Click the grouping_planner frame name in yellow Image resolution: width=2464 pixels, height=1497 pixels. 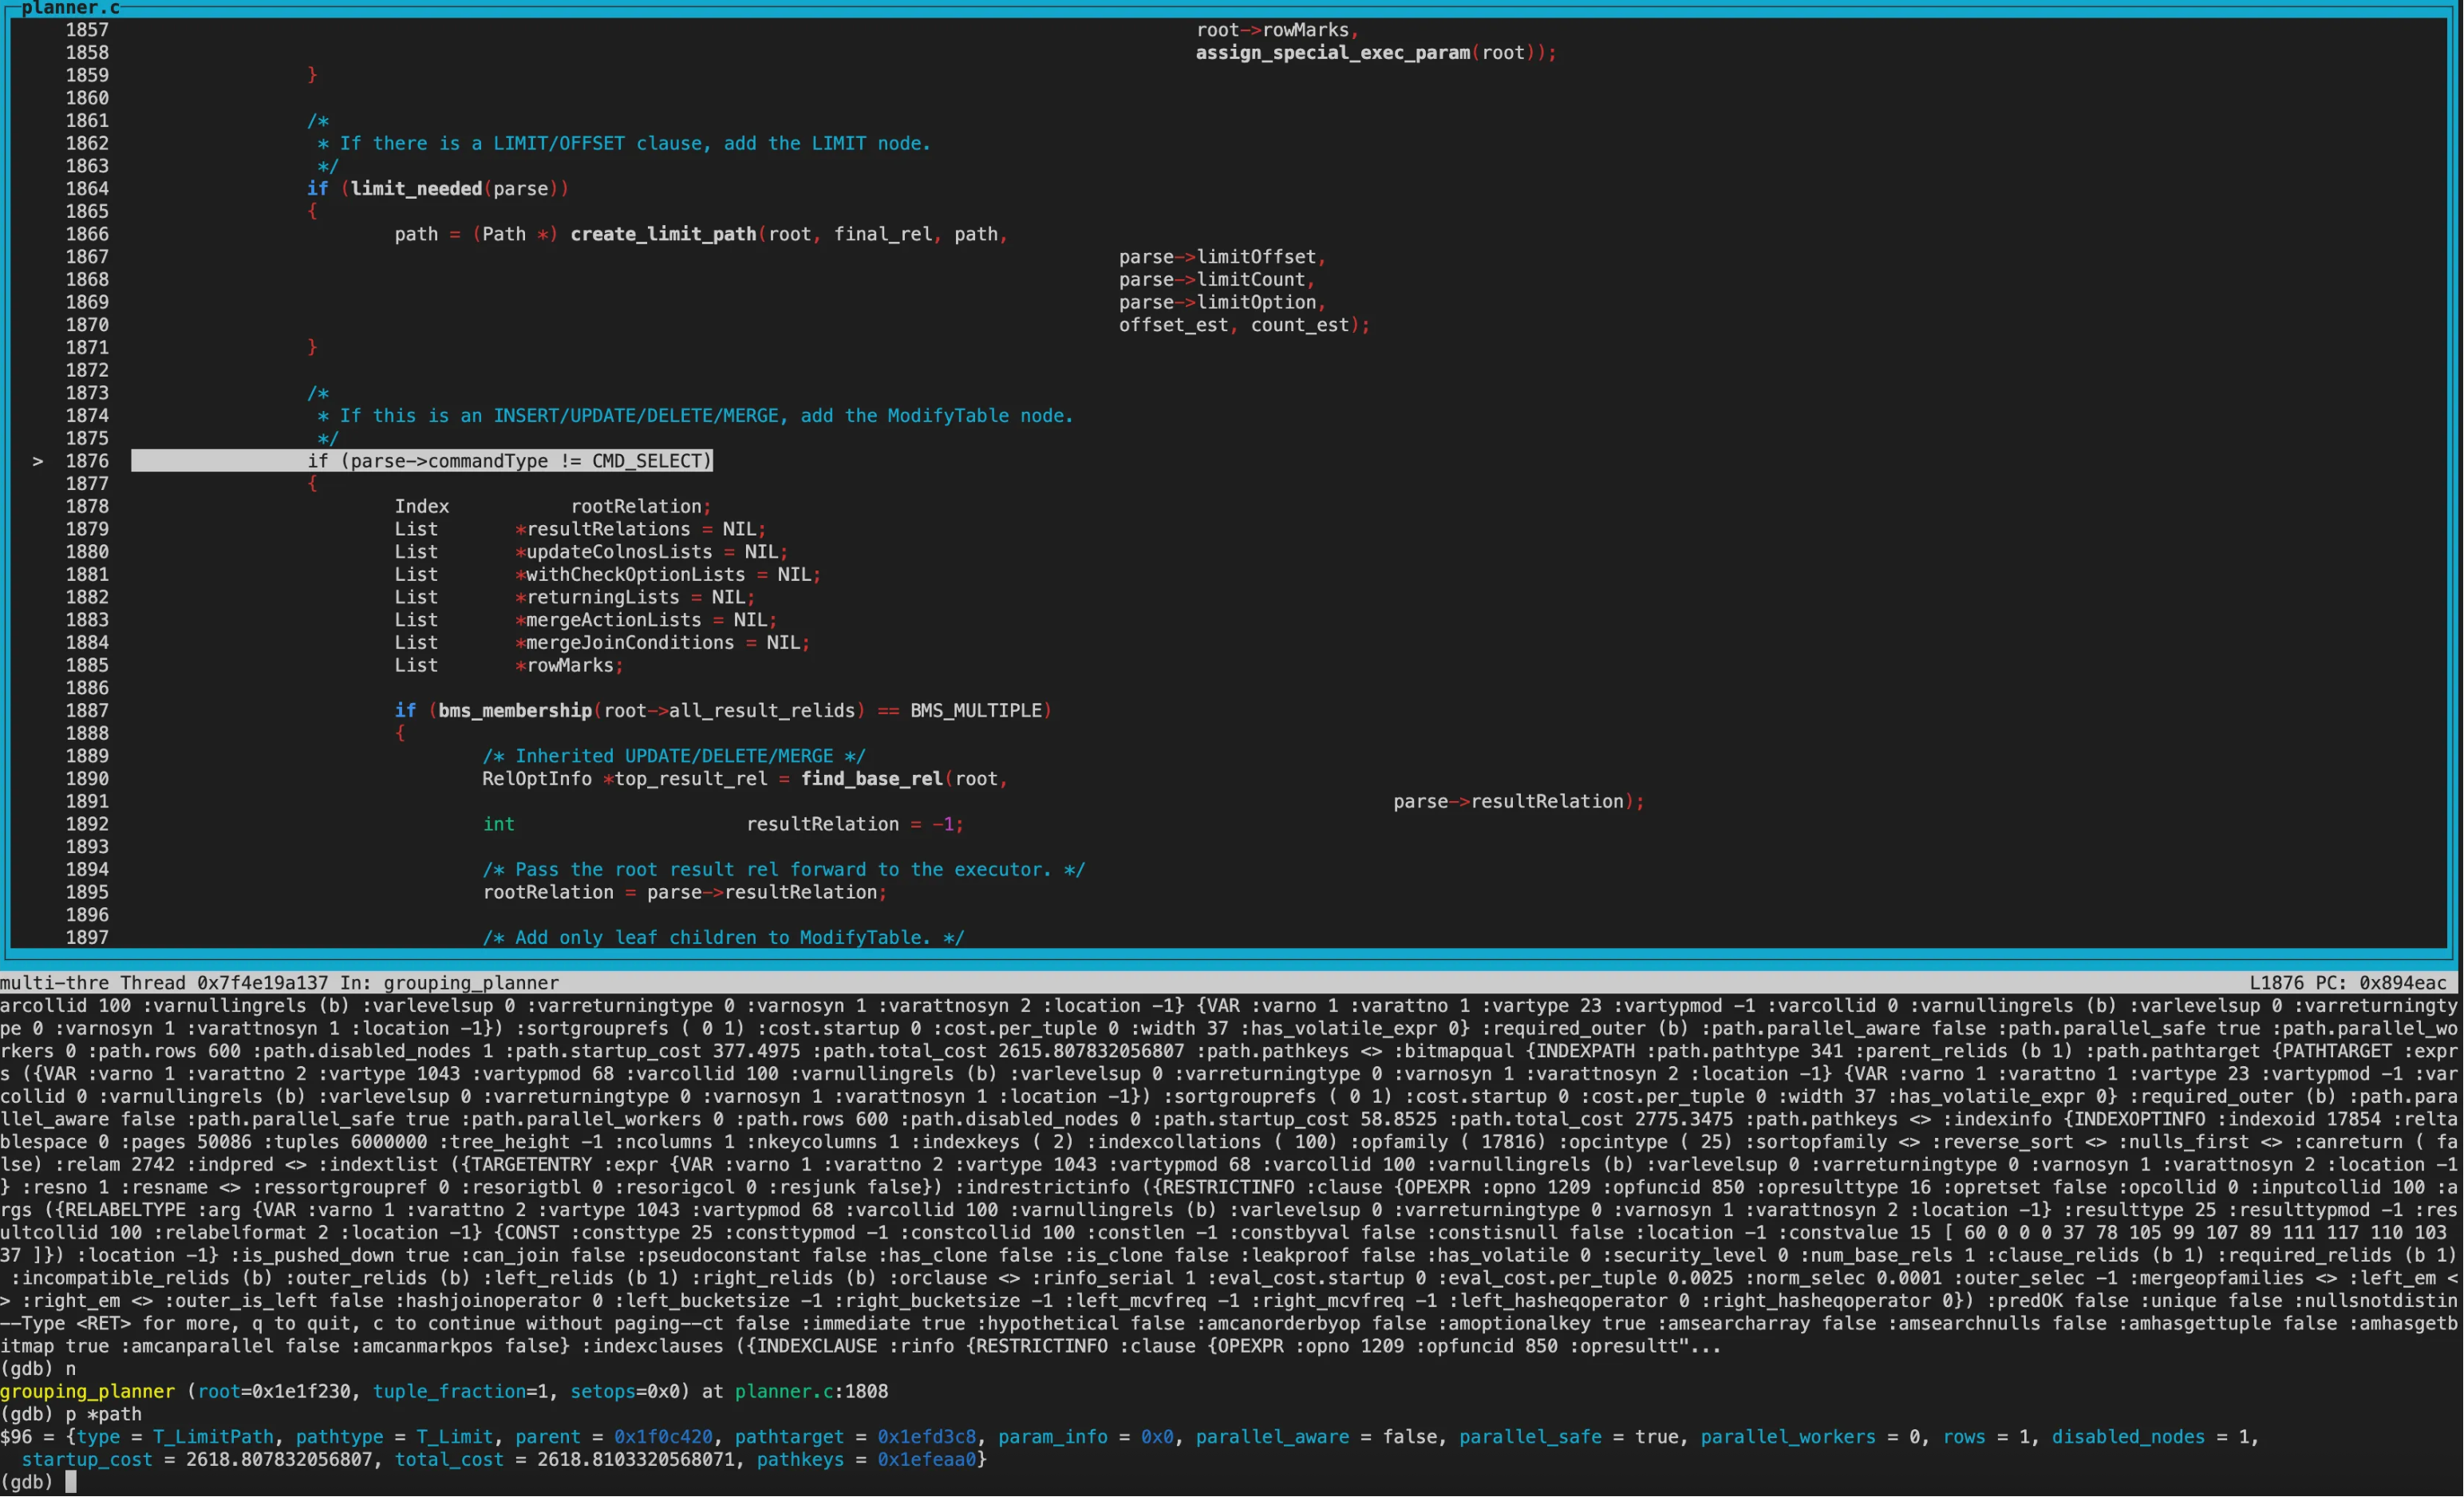pos(87,1392)
